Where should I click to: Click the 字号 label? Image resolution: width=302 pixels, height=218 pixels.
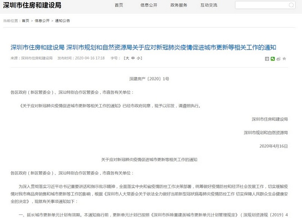click(115, 58)
